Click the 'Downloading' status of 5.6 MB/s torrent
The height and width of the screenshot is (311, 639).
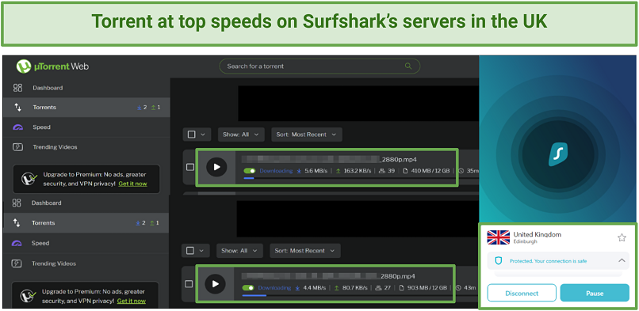point(276,171)
